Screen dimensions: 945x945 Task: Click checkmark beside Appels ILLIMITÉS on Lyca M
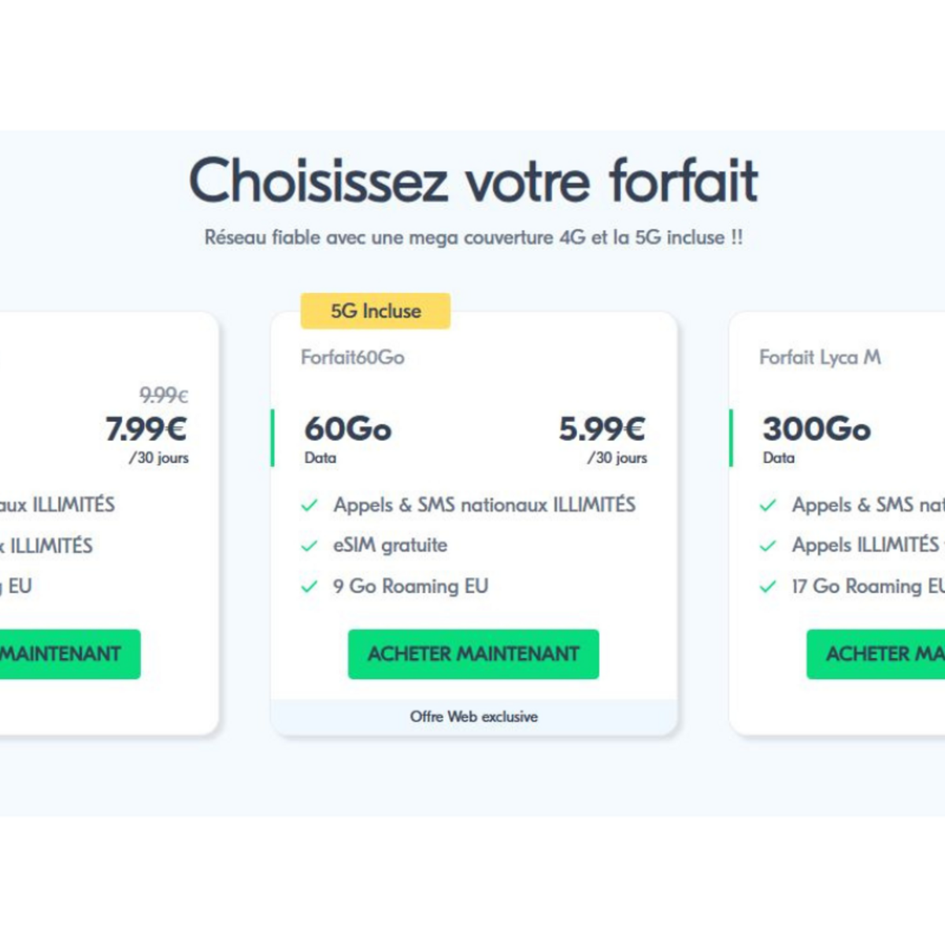pos(768,546)
